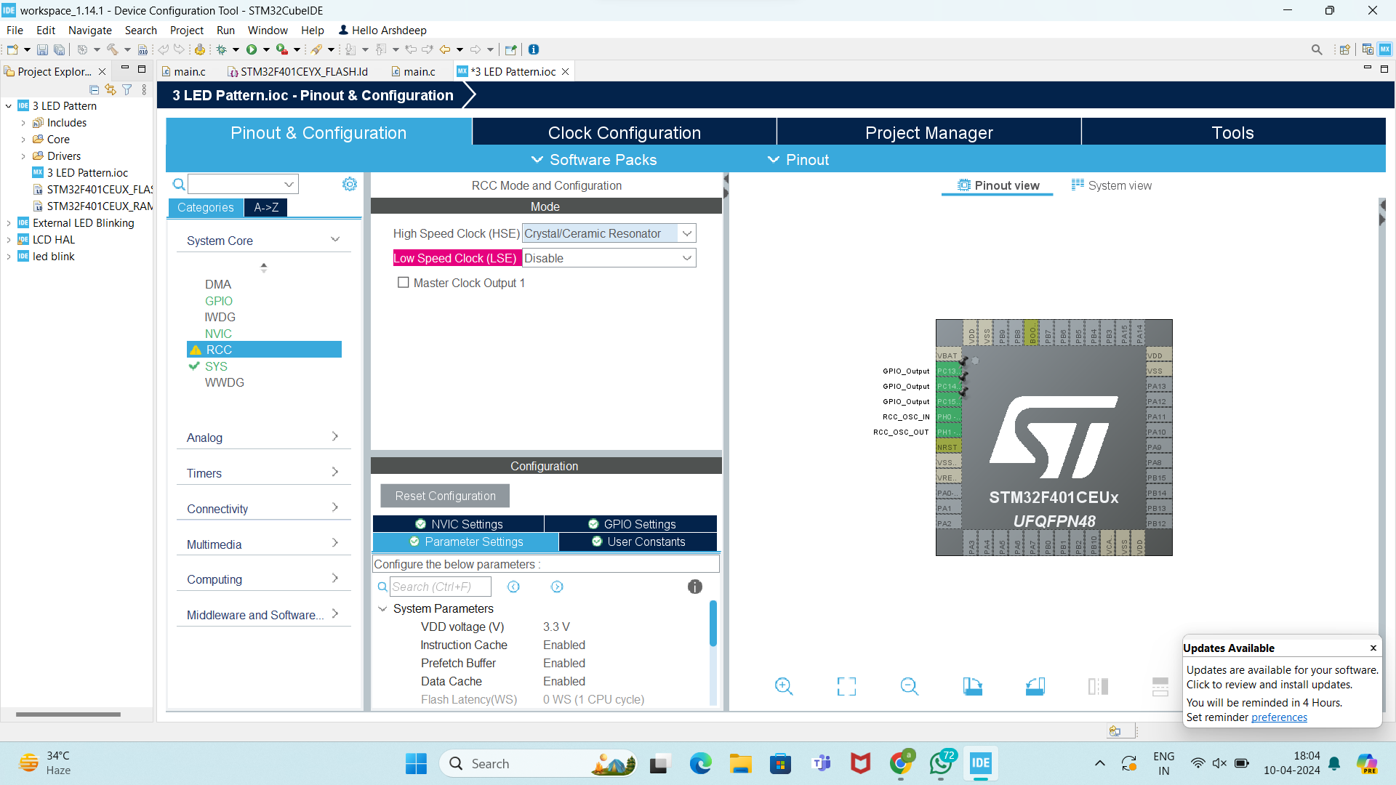Click the fit-to-screen pinout icon
Screen dimensions: 1396x785
click(846, 686)
